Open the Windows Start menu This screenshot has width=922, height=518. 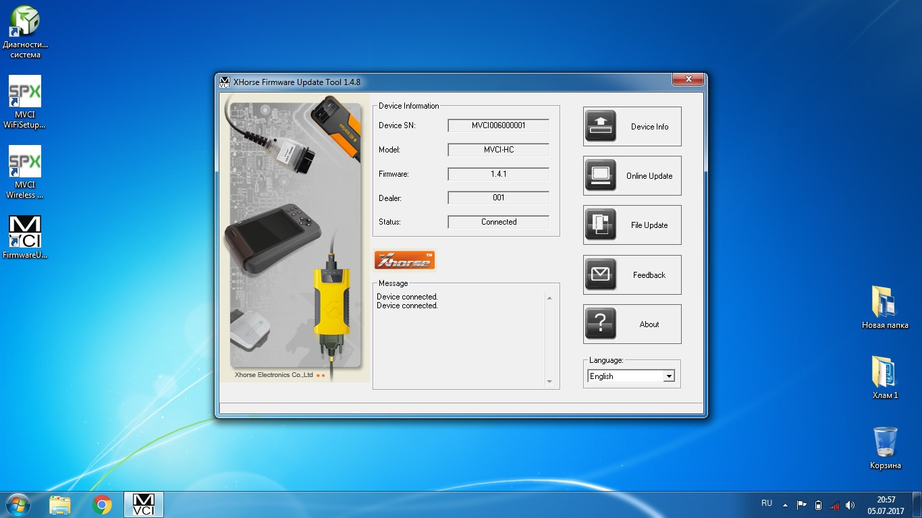point(17,505)
